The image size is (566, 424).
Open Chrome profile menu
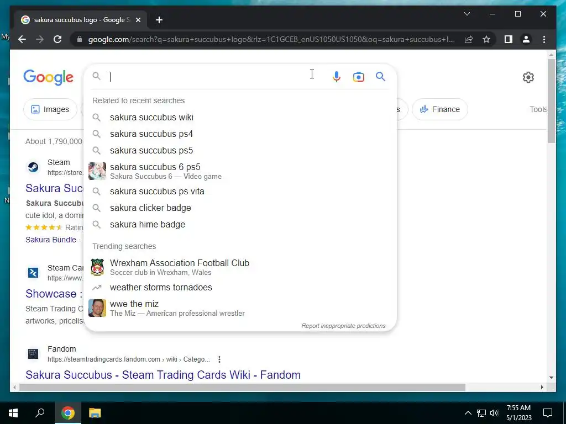coord(526,39)
